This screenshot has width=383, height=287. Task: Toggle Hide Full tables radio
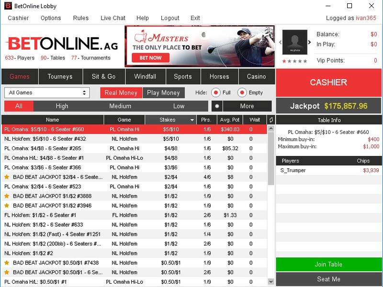click(216, 93)
